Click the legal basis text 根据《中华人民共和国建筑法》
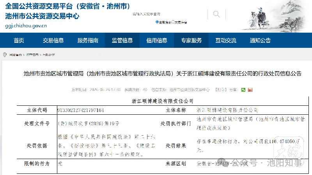Image resolution: width=312 pixels, height=175 pixels. (x=106, y=145)
